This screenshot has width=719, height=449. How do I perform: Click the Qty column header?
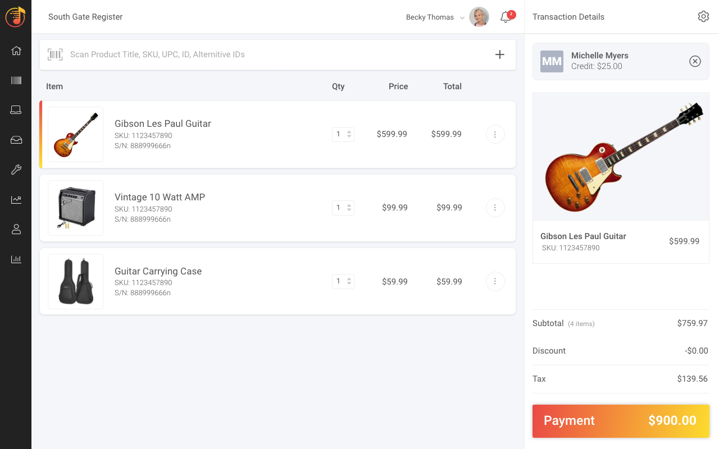click(x=338, y=86)
